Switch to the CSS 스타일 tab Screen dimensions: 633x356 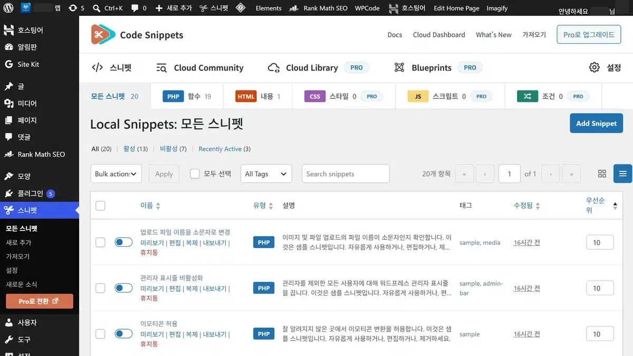click(x=343, y=96)
